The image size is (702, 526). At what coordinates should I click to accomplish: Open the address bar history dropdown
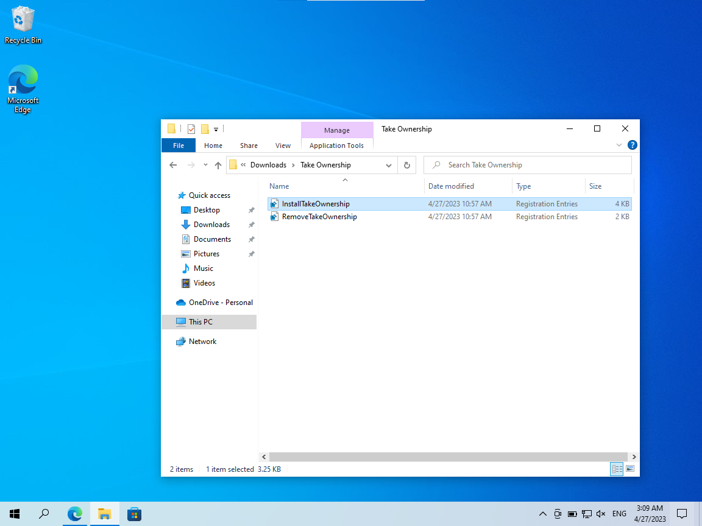(x=389, y=165)
